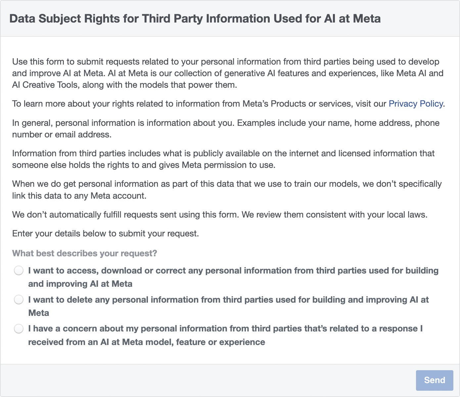Screen dimensions: 460x397
Task: Click 'received from an AI at Meta model' text line
Action: point(147,342)
